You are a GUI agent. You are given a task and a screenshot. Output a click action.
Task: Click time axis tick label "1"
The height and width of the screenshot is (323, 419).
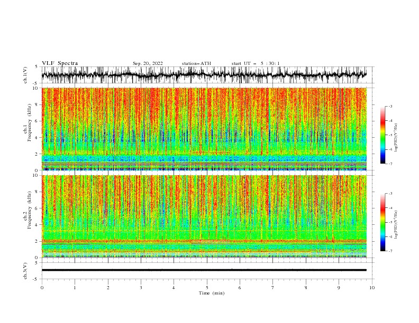coord(75,288)
